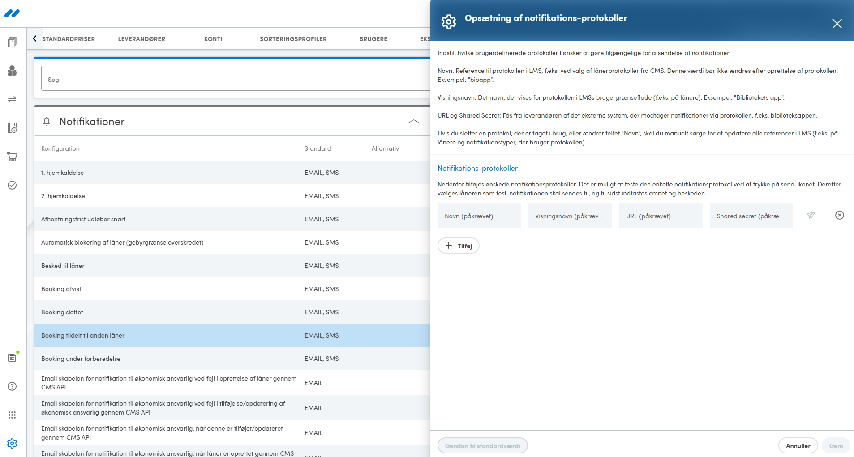The height and width of the screenshot is (457, 854).
Task: Open the apps grid icon
Action: click(x=12, y=415)
